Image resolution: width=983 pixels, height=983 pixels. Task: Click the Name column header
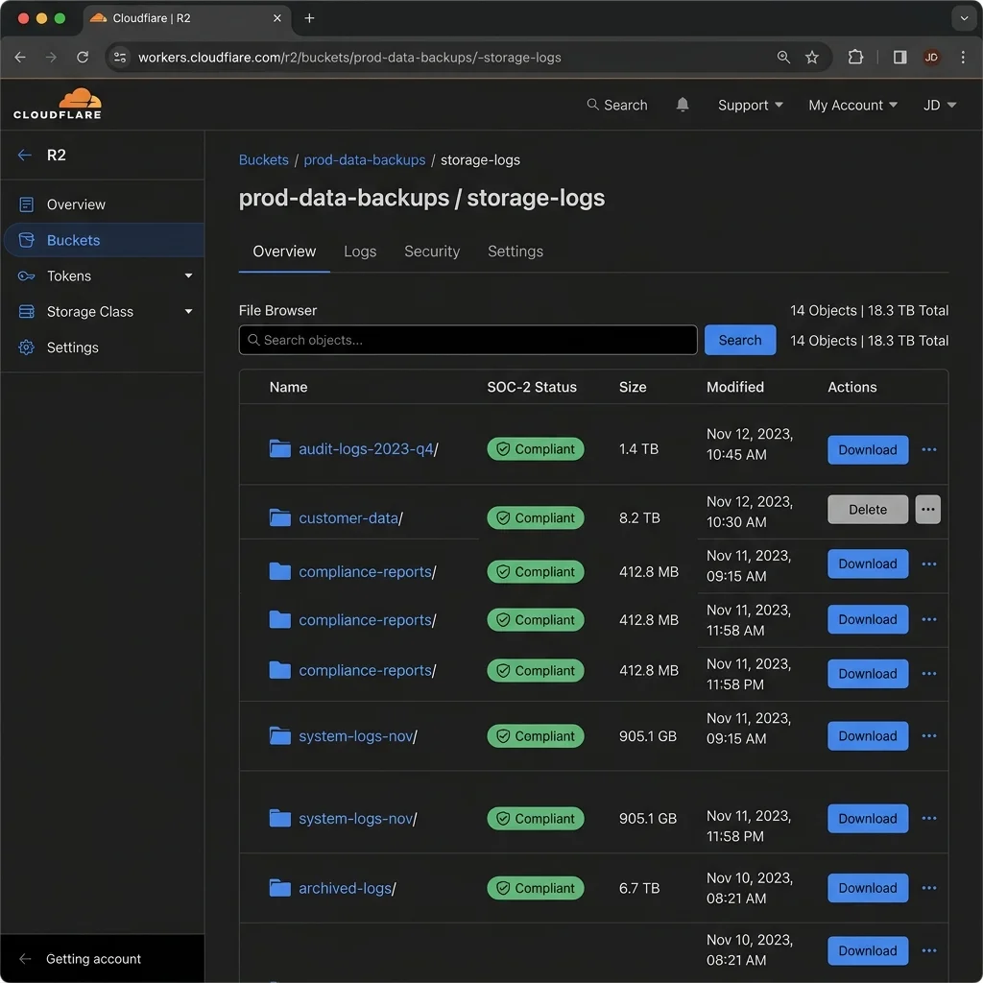coord(288,387)
